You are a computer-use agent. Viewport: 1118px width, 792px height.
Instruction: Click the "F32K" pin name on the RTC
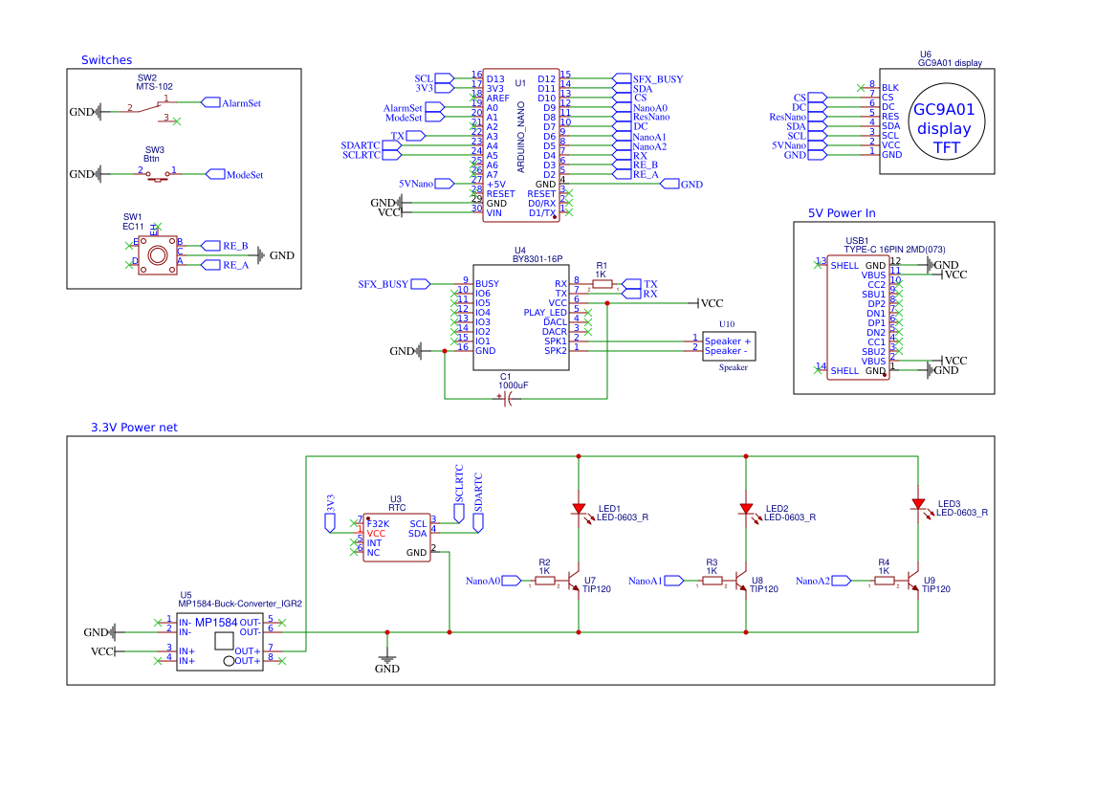tap(378, 524)
